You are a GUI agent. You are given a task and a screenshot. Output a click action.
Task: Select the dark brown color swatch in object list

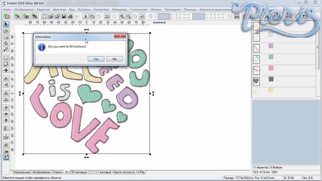point(271,79)
